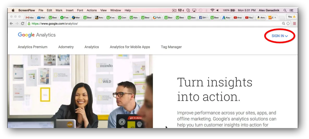Open the Chrome hamburger menu
The image size is (309, 139).
[x=295, y=24]
